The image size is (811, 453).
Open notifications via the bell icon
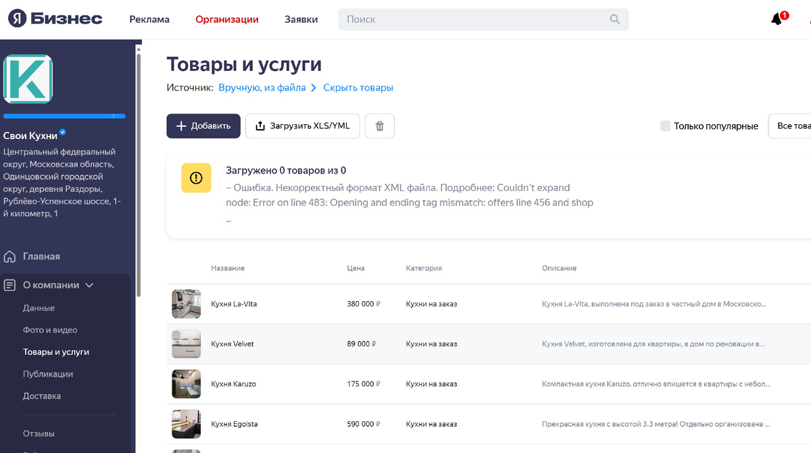click(x=776, y=19)
